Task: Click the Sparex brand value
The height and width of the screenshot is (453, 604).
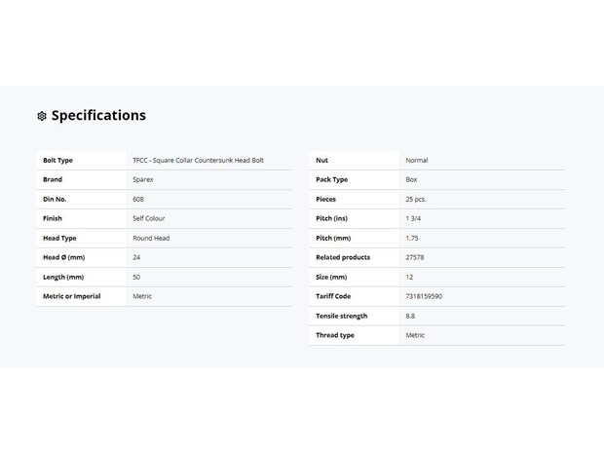Action: click(143, 179)
